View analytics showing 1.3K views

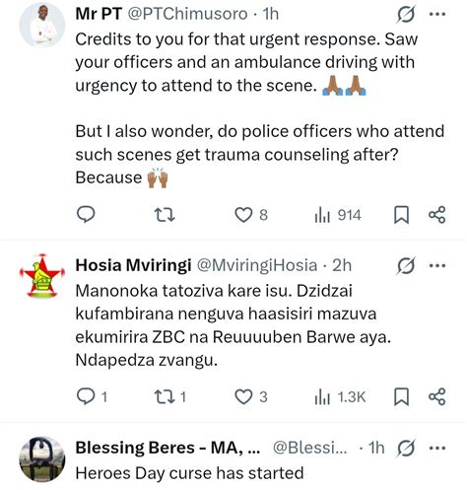pyautogui.click(x=340, y=397)
